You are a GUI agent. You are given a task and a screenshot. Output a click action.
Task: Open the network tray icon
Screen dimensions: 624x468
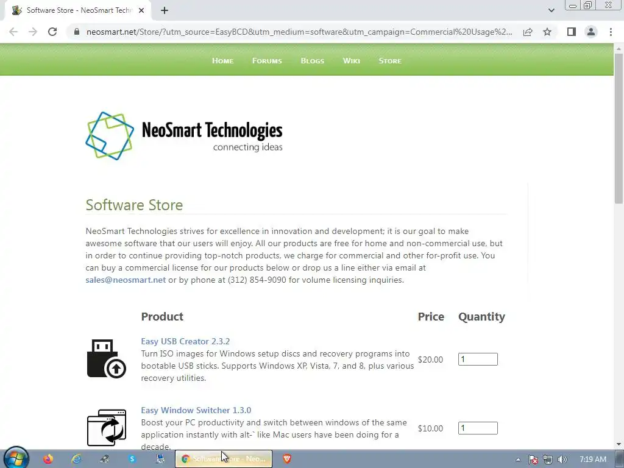(548, 459)
